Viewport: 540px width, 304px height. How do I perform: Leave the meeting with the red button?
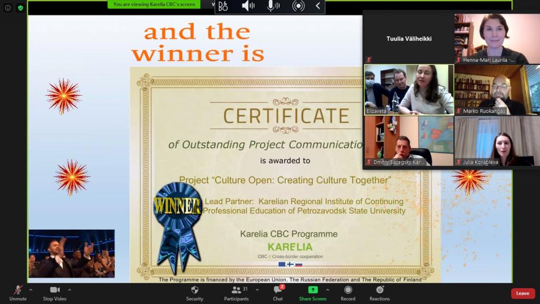(x=523, y=293)
